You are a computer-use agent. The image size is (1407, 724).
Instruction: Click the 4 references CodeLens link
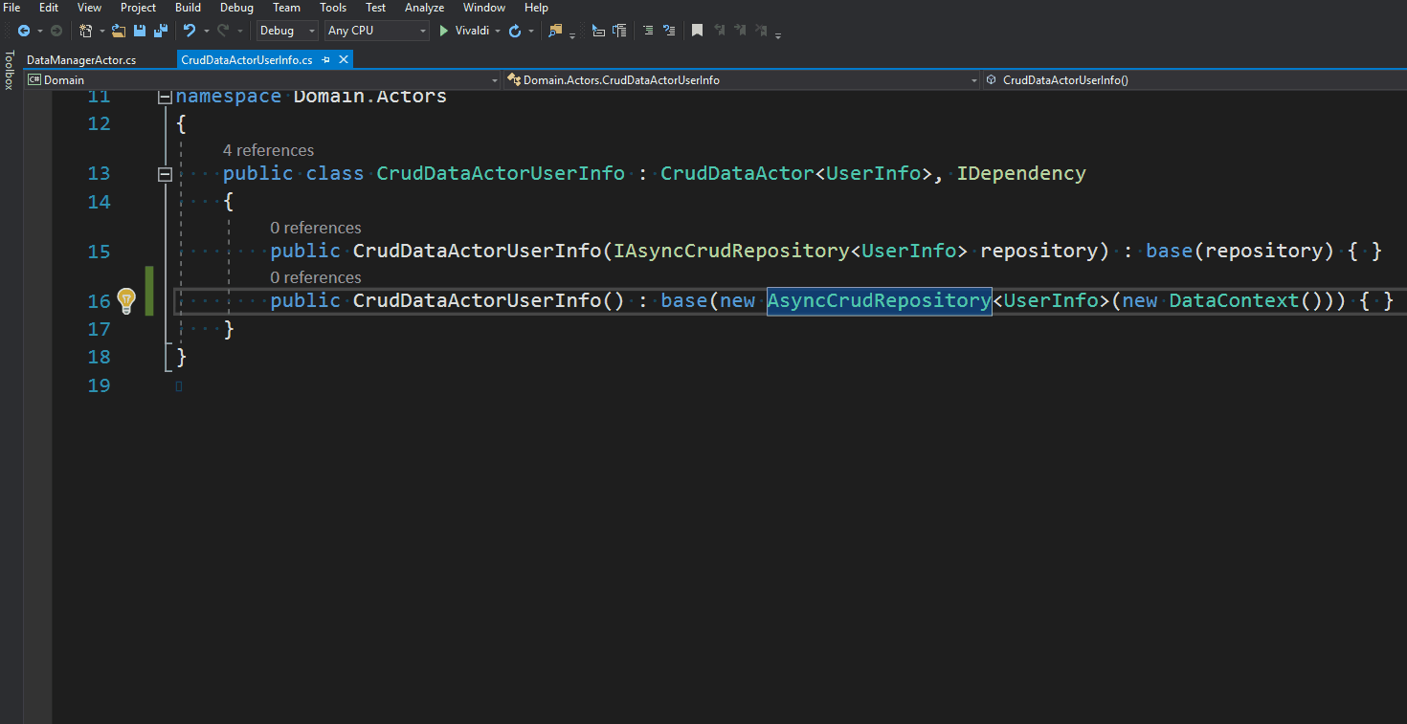click(x=268, y=150)
